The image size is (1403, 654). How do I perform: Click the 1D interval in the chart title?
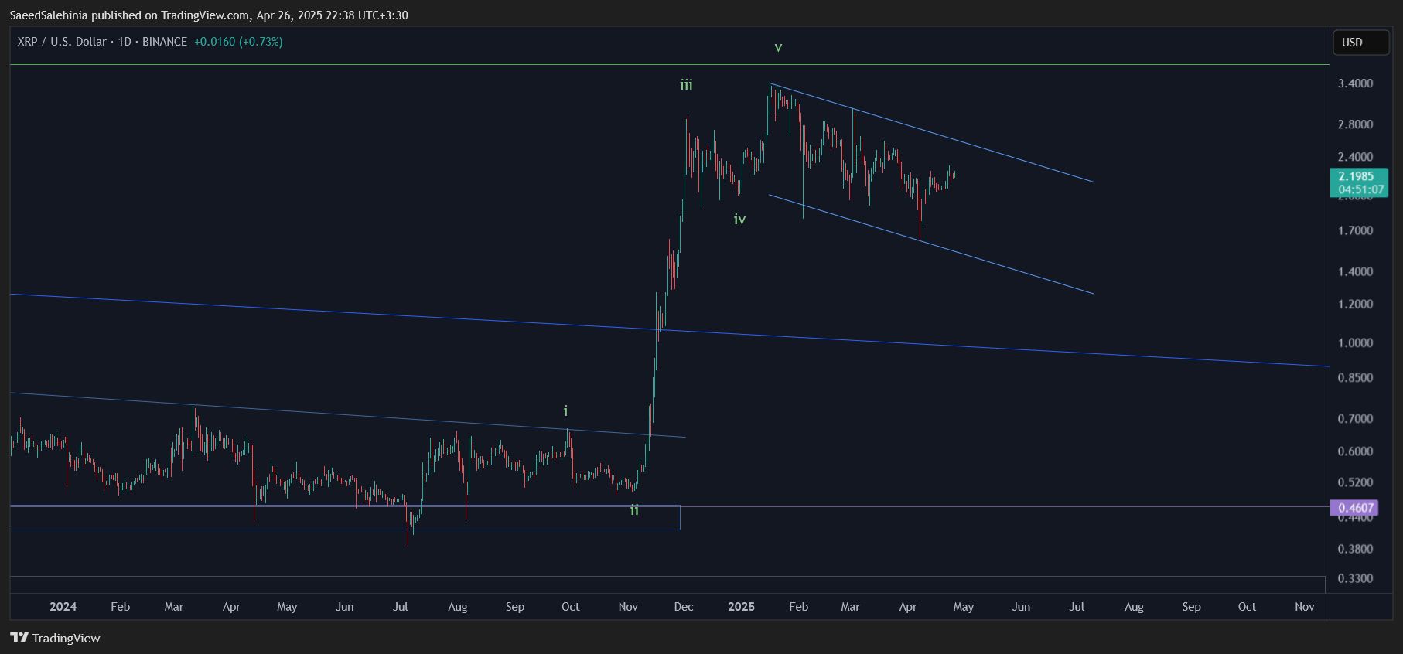pyautogui.click(x=125, y=42)
